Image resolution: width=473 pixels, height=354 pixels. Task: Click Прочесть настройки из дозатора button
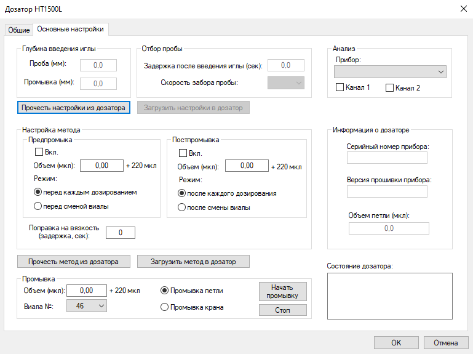73,108
